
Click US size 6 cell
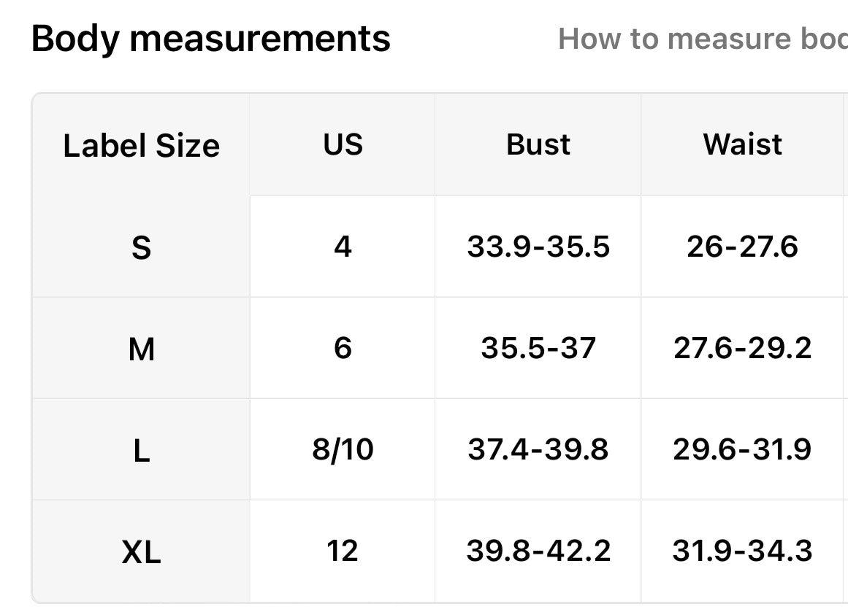343,347
